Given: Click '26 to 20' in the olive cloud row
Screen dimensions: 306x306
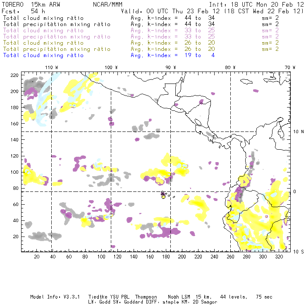Looking at the screenshot, I should 200,43.
